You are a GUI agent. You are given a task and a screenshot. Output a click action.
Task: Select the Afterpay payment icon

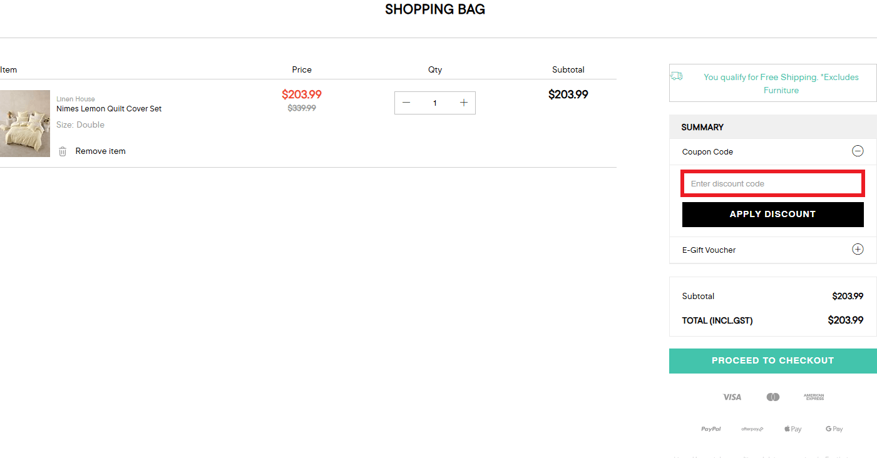click(x=752, y=429)
